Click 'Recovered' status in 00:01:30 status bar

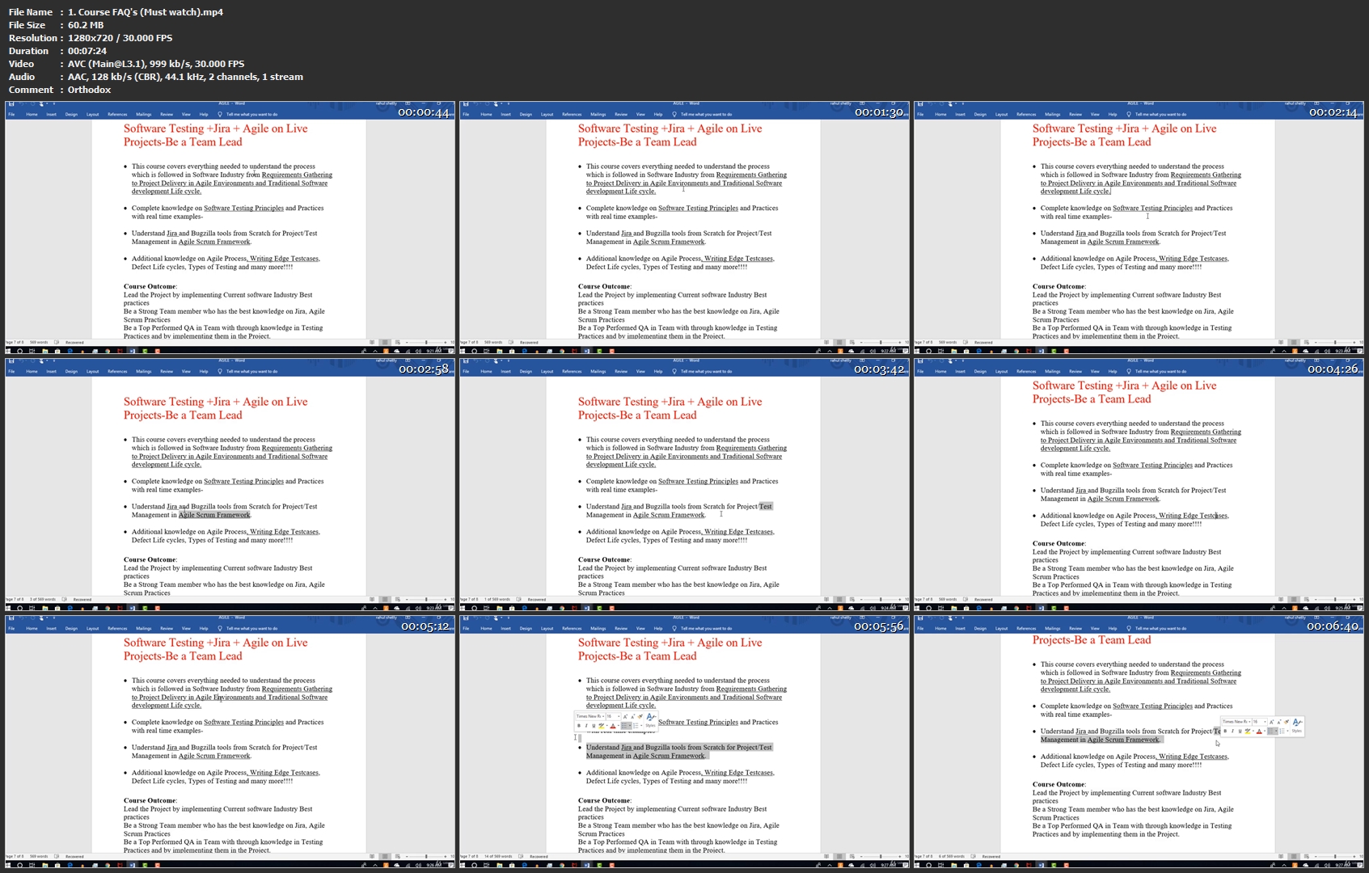[x=529, y=342]
